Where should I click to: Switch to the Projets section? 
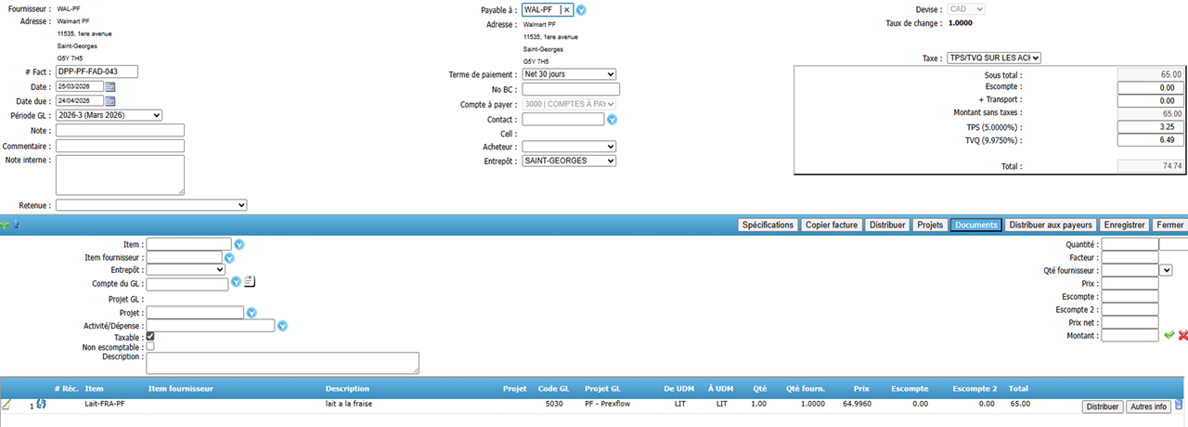[x=929, y=226]
